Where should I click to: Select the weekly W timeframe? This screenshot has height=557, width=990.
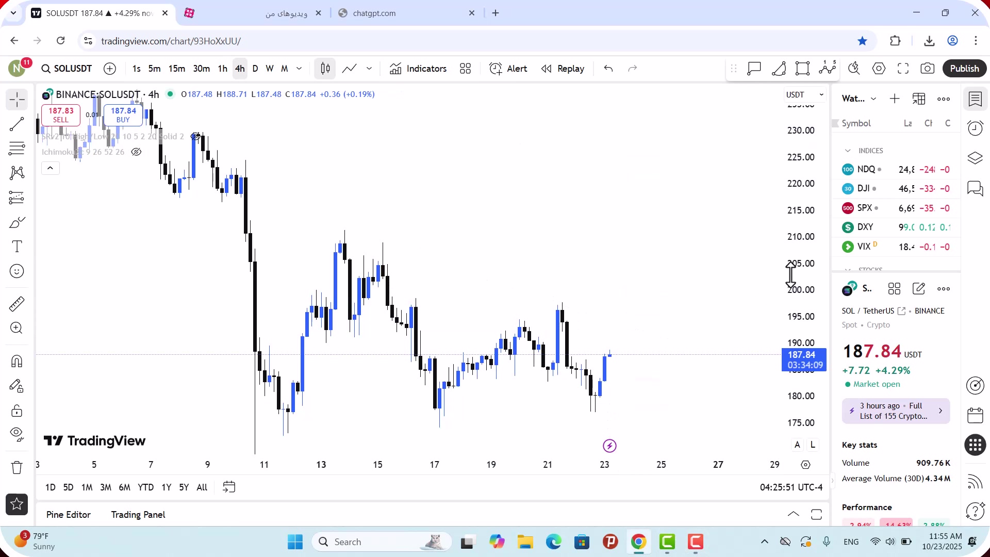pos(270,69)
